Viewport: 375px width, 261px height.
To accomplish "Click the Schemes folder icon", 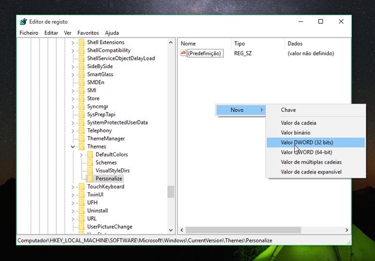I will tap(90, 163).
